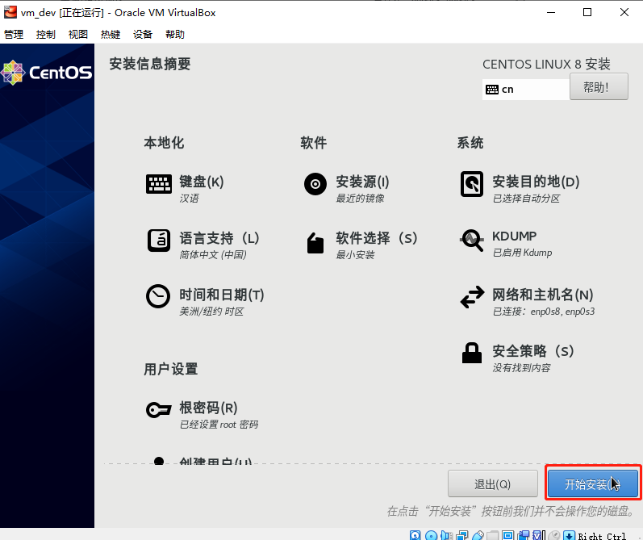Open the 键盘(K) keyboard settings icon

click(159, 184)
